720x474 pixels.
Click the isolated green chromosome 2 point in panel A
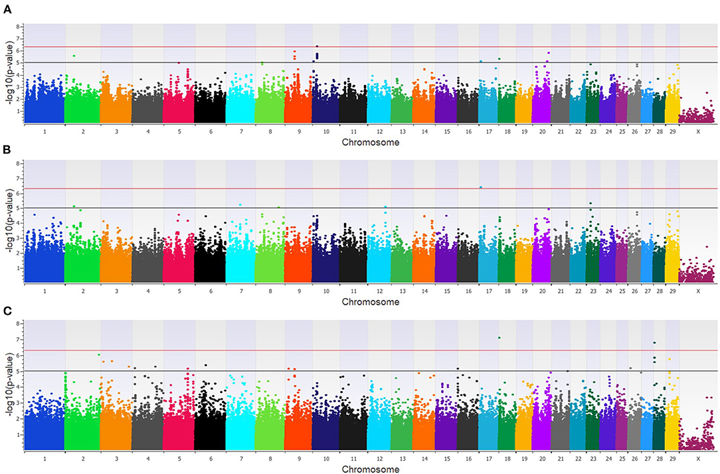(74, 56)
